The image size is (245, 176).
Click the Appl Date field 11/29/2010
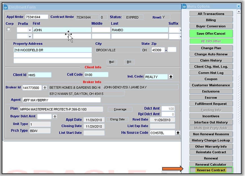pyautogui.click(x=94, y=120)
